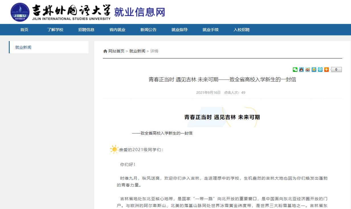Screen dimensions: 351x209
Task: Click 就业新闻 breadcrumb link
Action: (137, 51)
